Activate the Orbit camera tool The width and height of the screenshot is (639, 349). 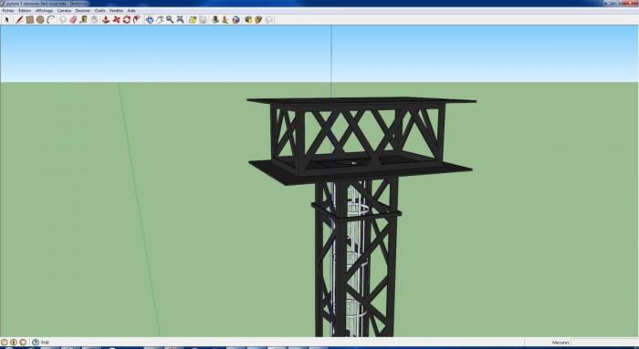pyautogui.click(x=150, y=19)
